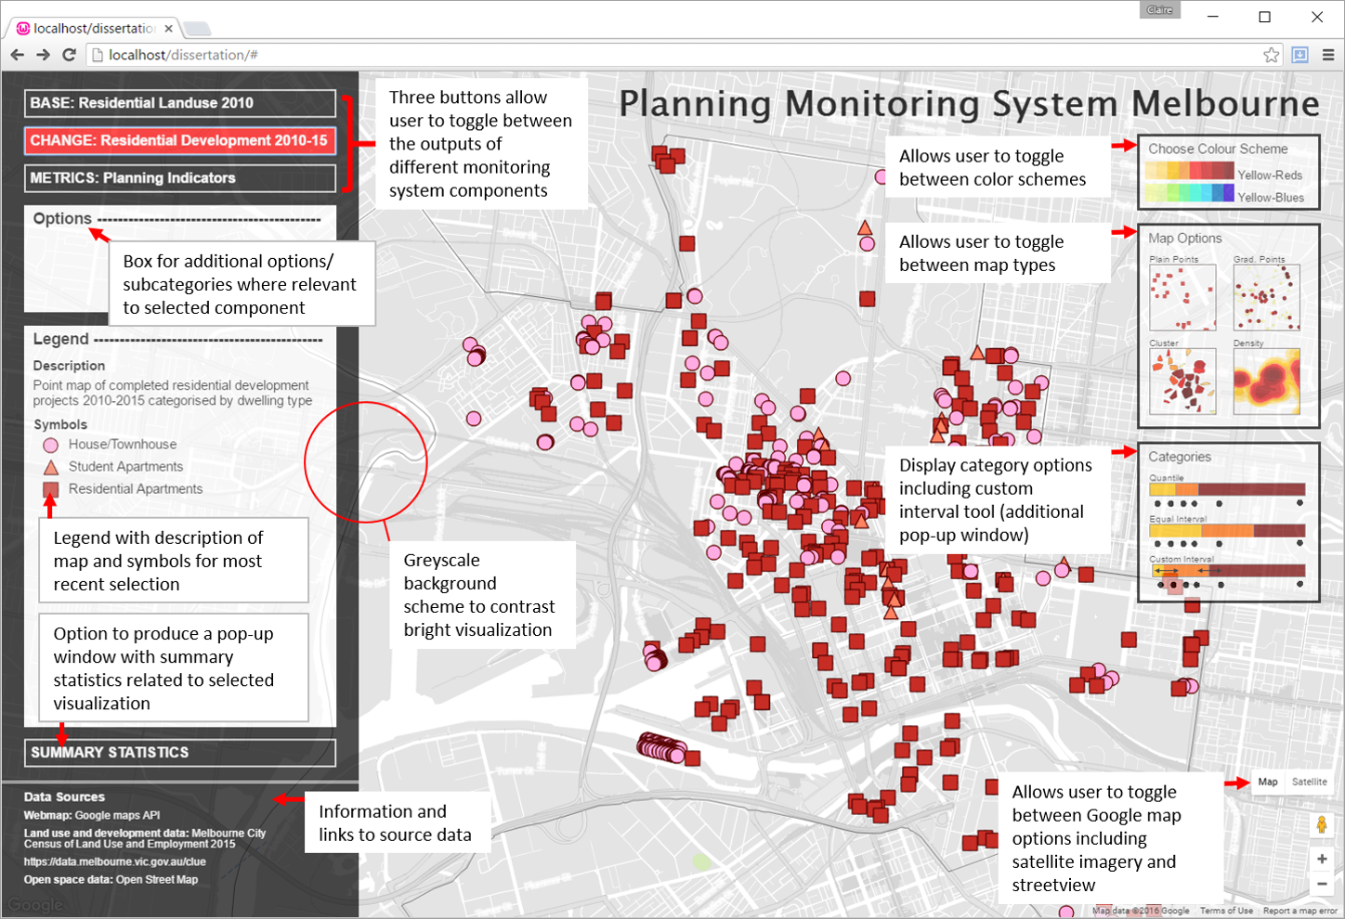Open the Chrome hamburger menu
This screenshot has height=919, width=1345.
tap(1328, 55)
